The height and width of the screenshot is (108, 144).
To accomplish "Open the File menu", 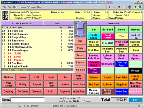I will 4,7.
